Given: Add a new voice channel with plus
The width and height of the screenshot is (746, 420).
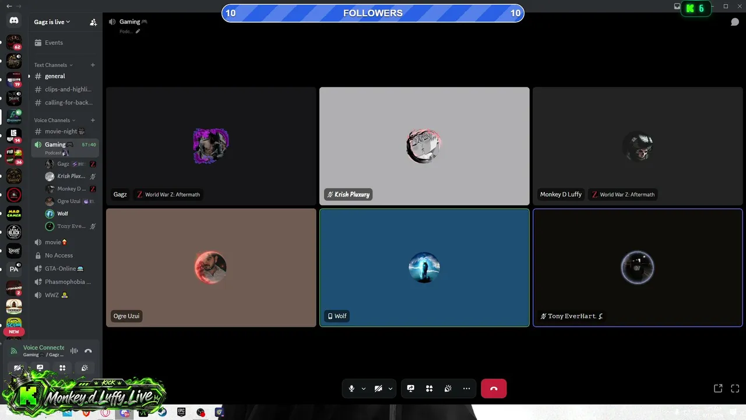Looking at the screenshot, I should (93, 120).
